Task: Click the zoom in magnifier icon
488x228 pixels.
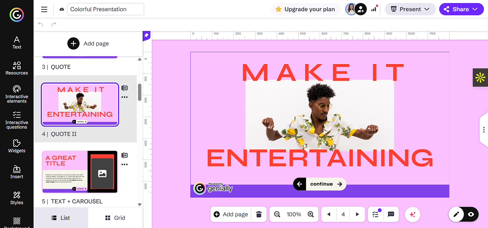Action: click(311, 214)
